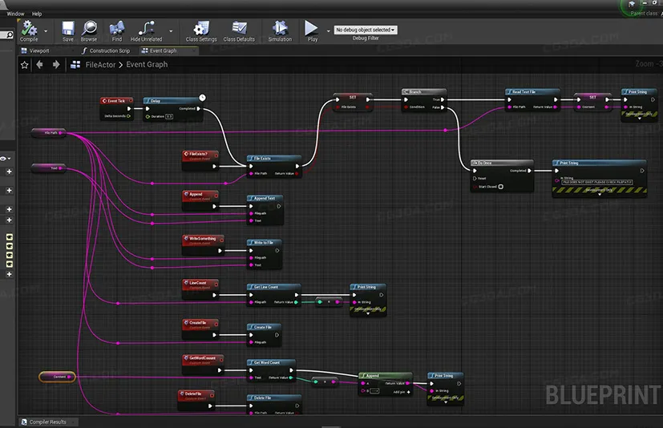
Task: Expand the LineCount Print String node arrow
Action: [x=368, y=314]
